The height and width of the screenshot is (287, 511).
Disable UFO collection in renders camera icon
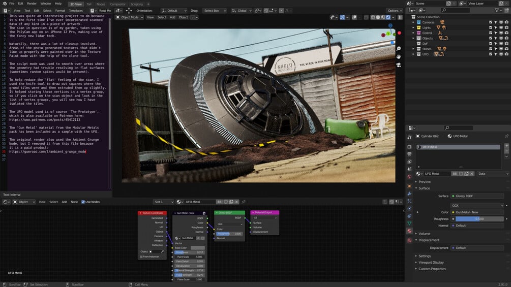[506, 54]
